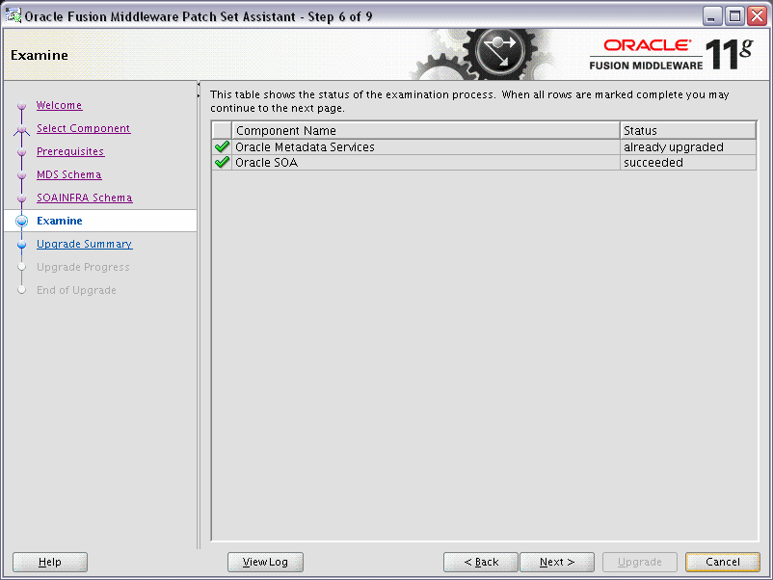Click the current Examine step circle marker
Image resolution: width=773 pixels, height=580 pixels.
(21, 221)
